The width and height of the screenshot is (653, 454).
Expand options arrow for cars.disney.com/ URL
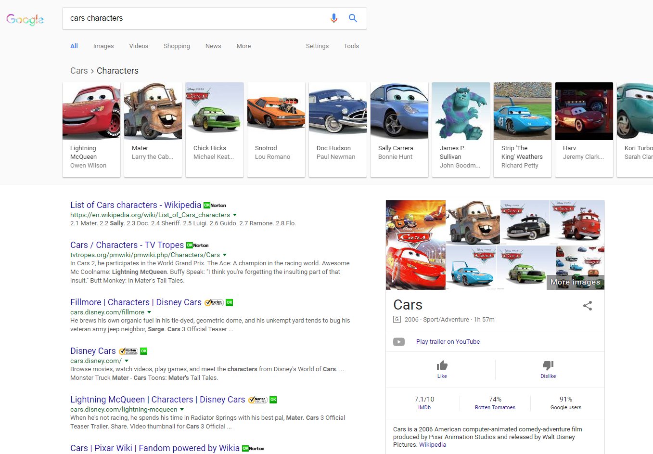pyautogui.click(x=127, y=361)
